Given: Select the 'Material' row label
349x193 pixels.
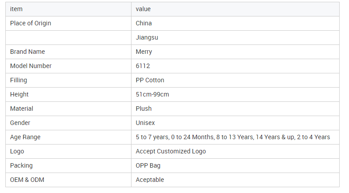Looking at the screenshot, I should [21, 109].
